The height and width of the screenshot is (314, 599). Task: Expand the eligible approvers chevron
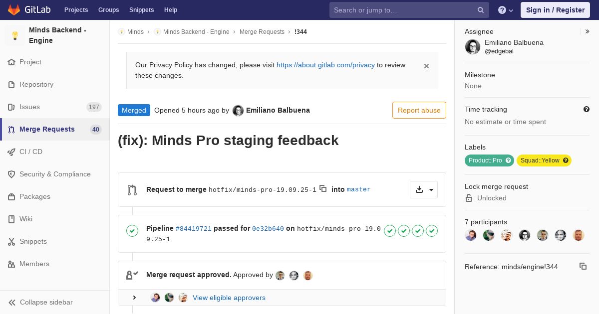(134, 298)
